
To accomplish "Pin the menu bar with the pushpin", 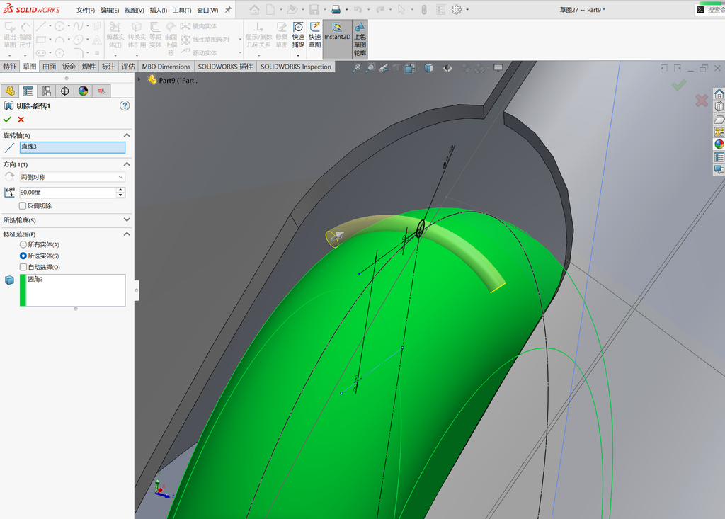I will tap(228, 10).
